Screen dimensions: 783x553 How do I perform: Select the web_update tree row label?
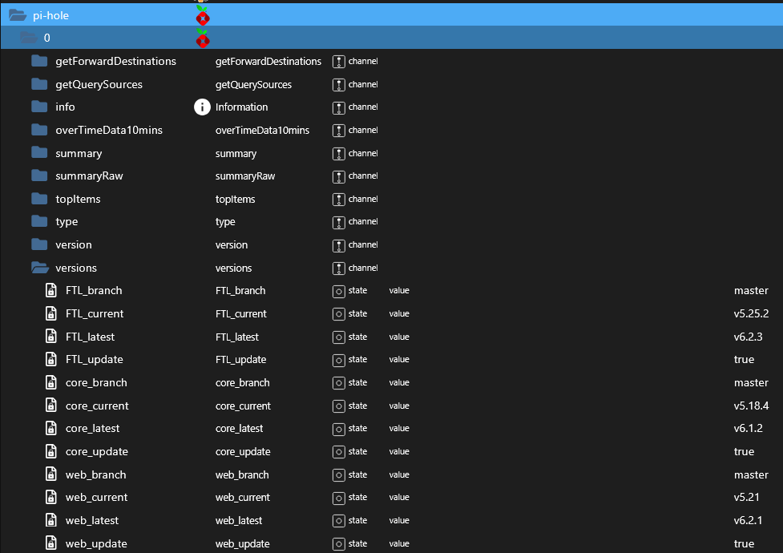[x=96, y=543]
